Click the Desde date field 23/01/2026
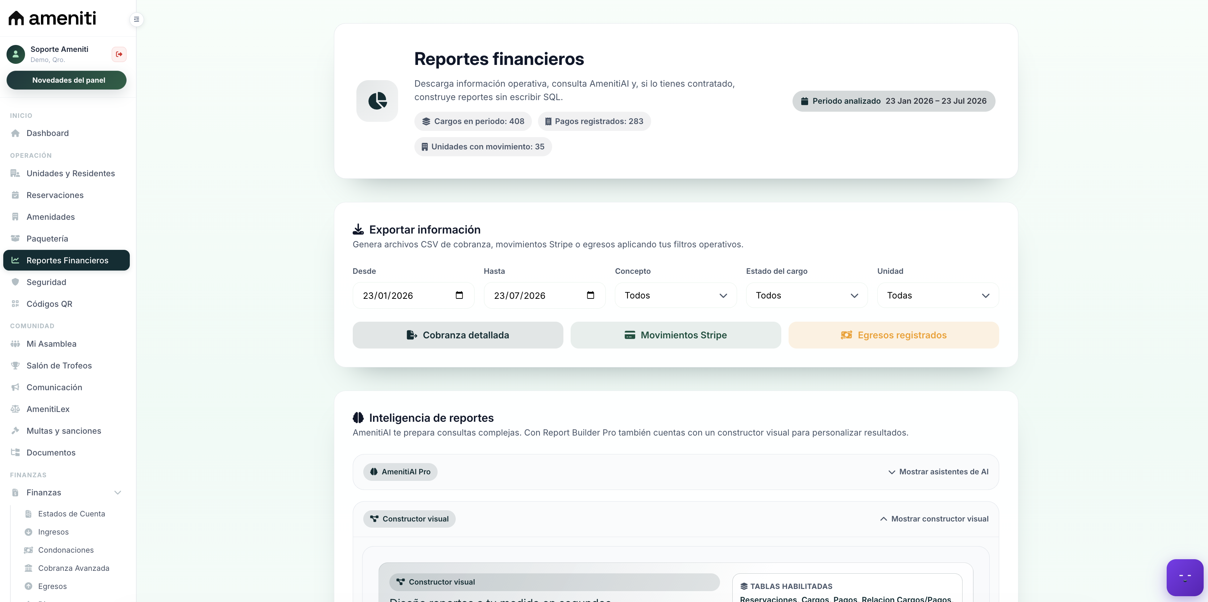This screenshot has width=1208, height=602. click(413, 295)
